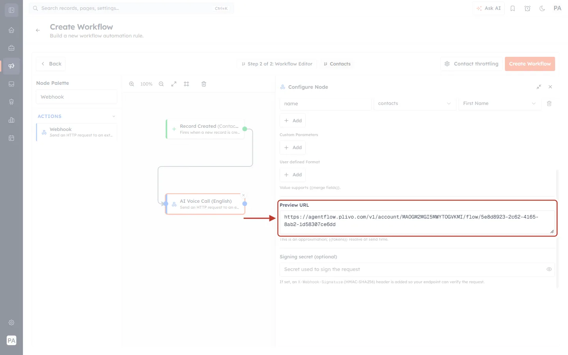The height and width of the screenshot is (355, 568).
Task: Open the First Name dropdown
Action: click(500, 103)
